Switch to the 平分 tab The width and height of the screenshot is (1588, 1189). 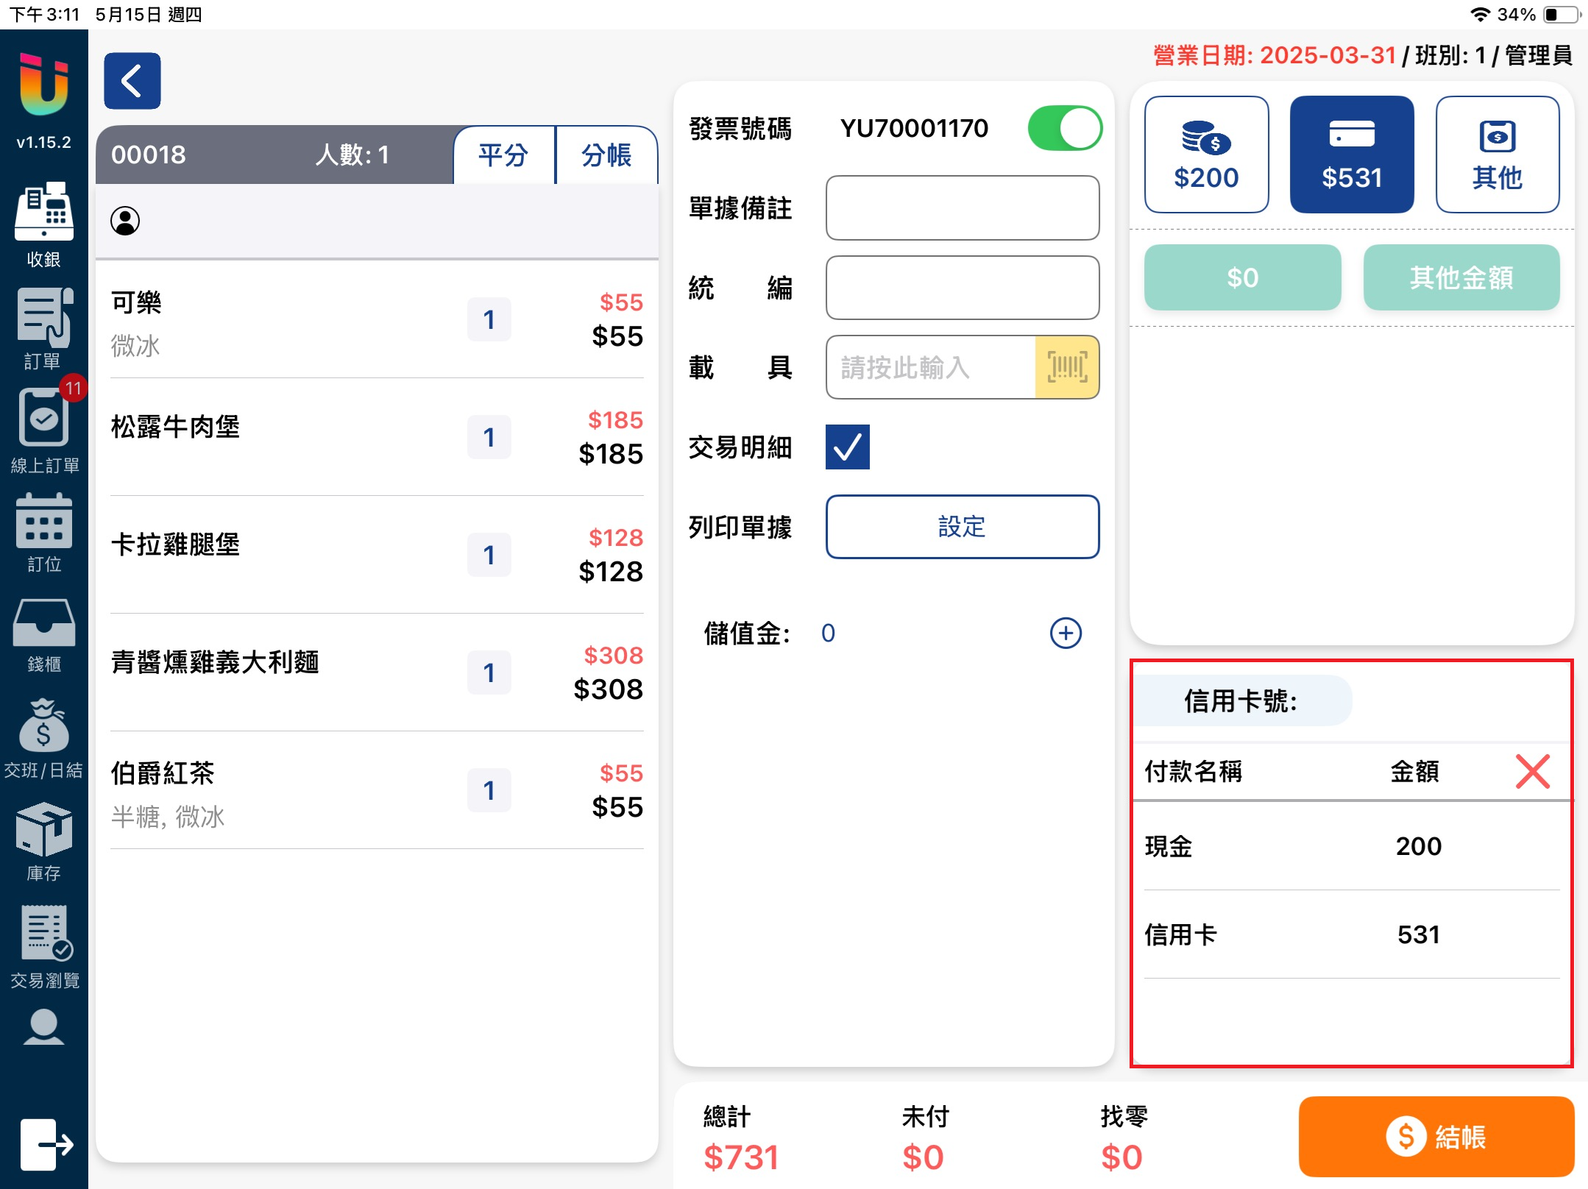503,155
